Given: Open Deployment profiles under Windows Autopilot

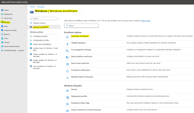Looking at the screenshot, I should coord(79,96).
